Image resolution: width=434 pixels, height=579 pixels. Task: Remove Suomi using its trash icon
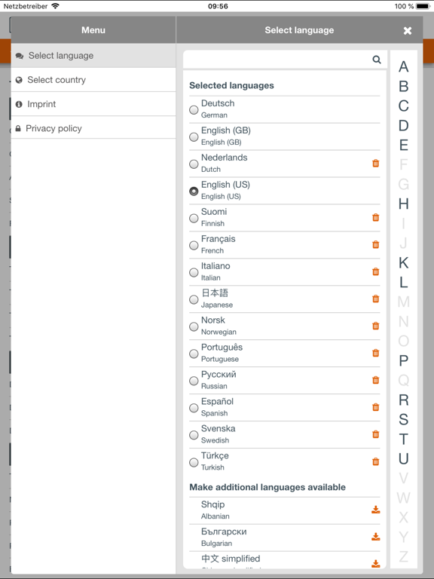click(375, 217)
